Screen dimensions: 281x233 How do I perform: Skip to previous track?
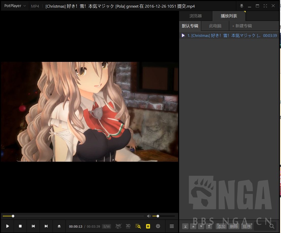(x=33, y=226)
